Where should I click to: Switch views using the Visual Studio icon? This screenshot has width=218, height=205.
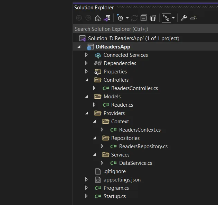(x=107, y=18)
